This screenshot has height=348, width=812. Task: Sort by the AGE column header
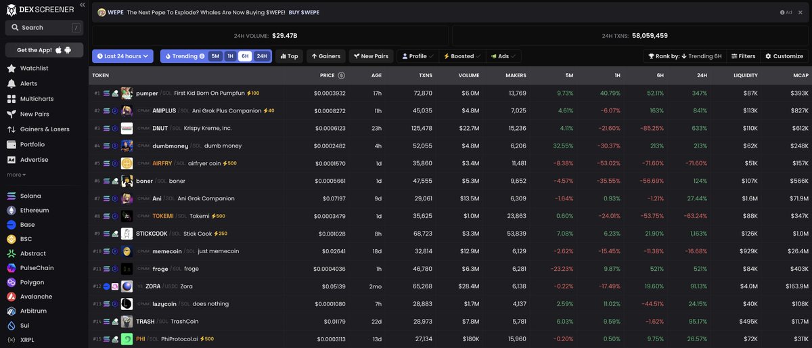[376, 75]
